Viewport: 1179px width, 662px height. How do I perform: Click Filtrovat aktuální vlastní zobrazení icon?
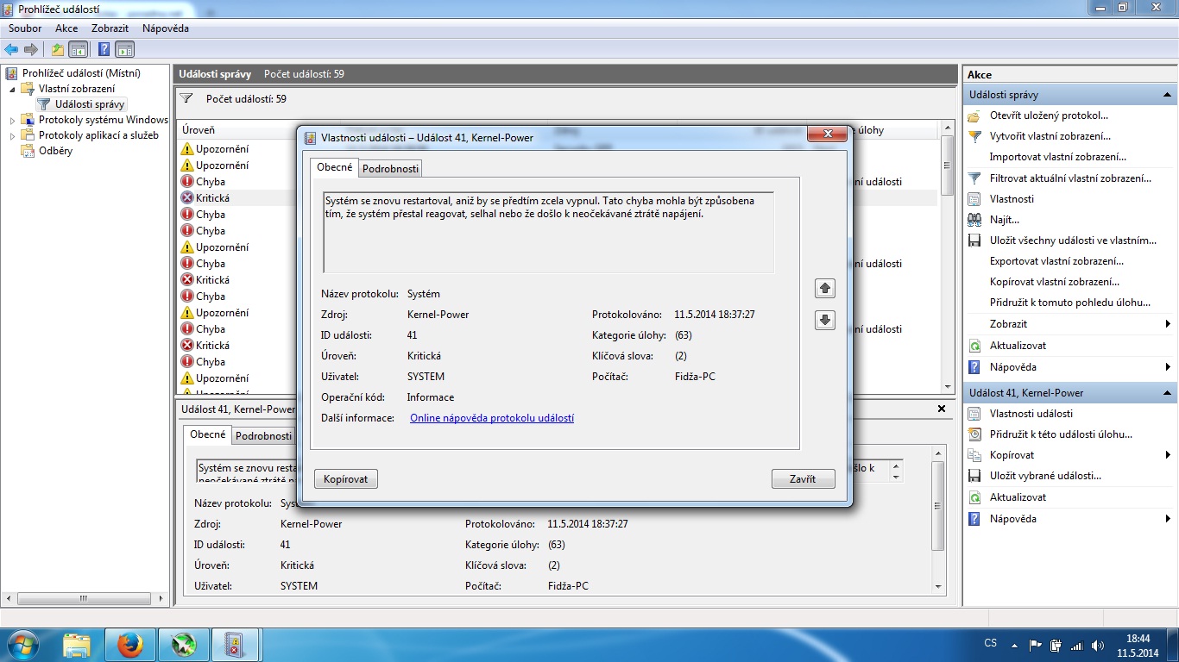coord(974,178)
